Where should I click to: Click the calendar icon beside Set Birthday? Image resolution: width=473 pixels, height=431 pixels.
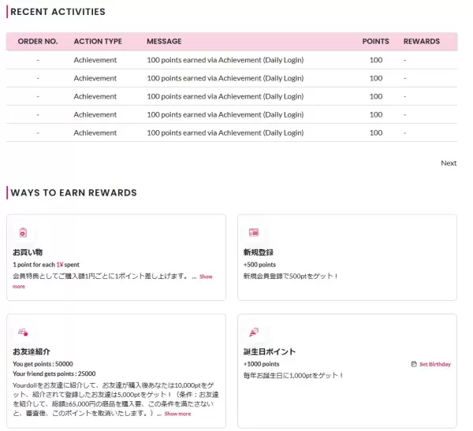414,364
